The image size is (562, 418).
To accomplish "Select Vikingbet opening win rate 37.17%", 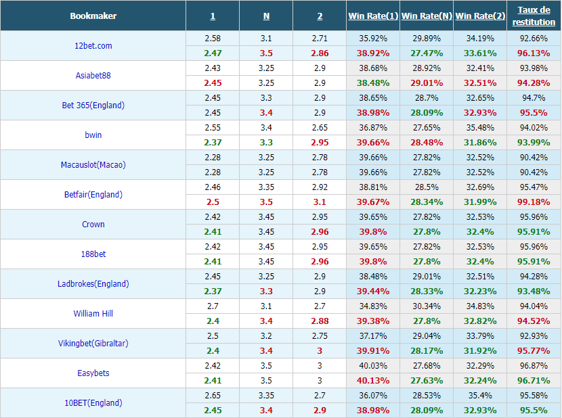I will pyautogui.click(x=373, y=336).
